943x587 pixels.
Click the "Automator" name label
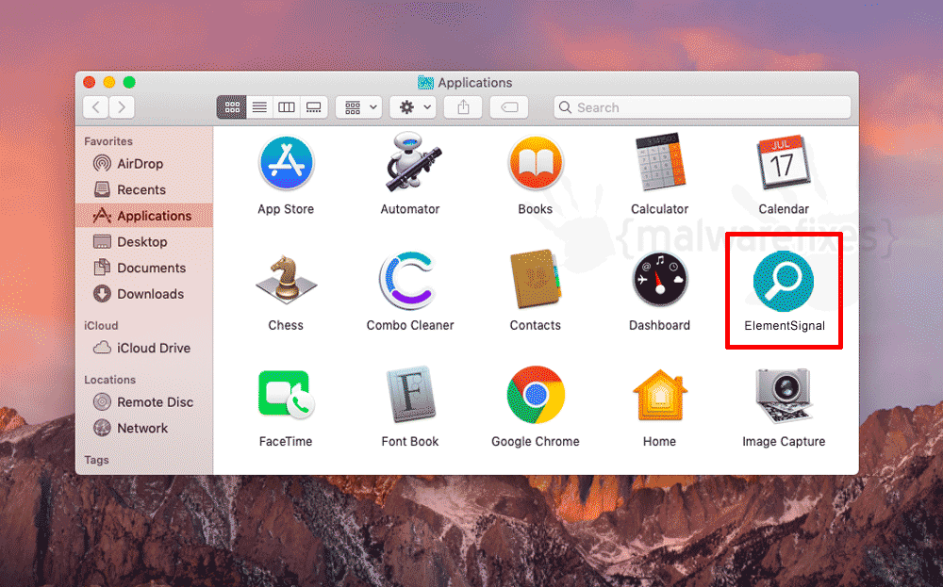point(410,209)
